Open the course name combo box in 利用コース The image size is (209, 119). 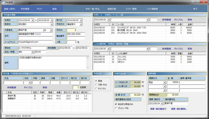click(x=147, y=20)
